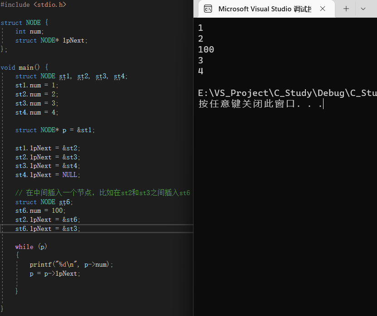Screen dimensions: 377x316
Task: Expand the terminal profile dropdown chevron
Action: [363, 9]
